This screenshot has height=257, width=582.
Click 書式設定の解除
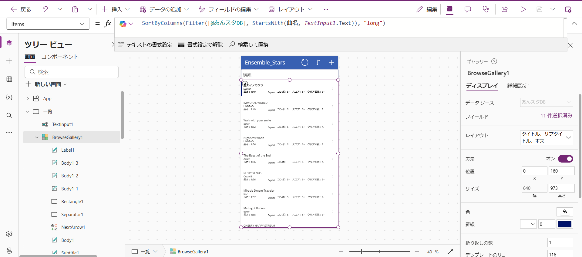tap(200, 44)
